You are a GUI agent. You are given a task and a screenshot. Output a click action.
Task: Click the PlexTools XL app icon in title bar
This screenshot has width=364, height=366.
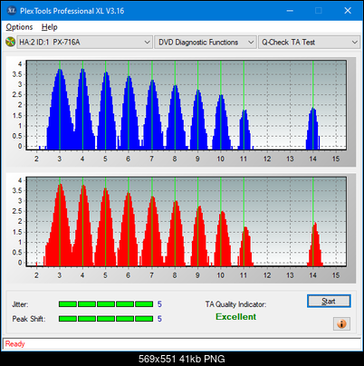(x=12, y=11)
